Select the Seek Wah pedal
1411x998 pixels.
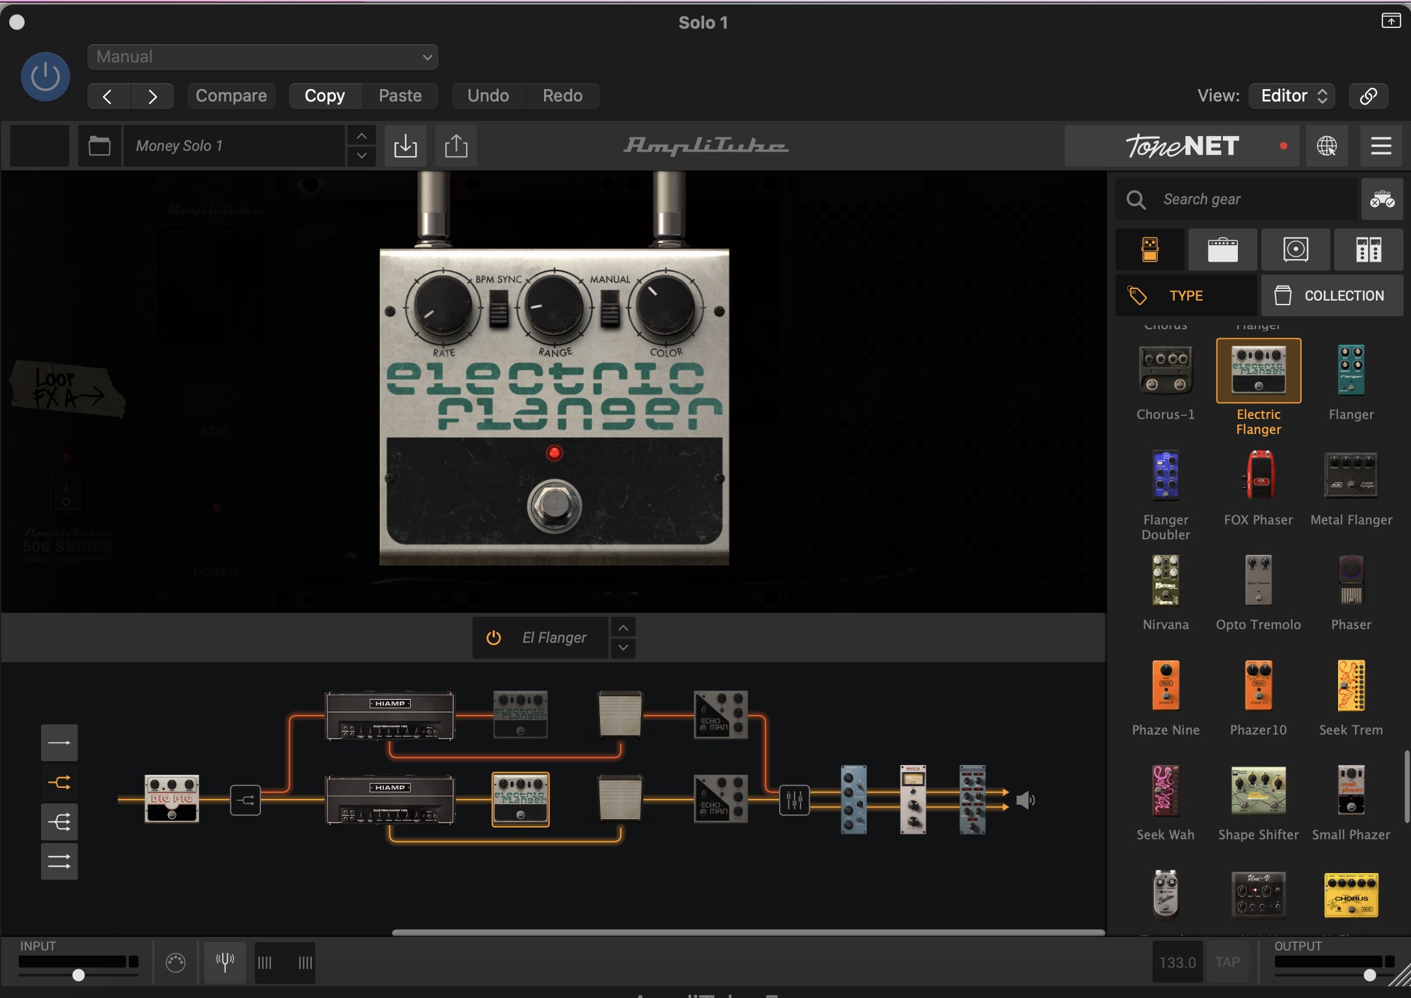pos(1166,790)
